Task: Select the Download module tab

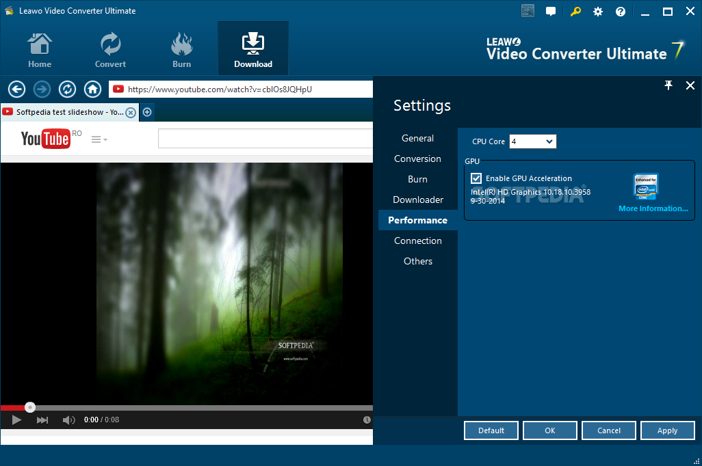Action: [x=253, y=49]
